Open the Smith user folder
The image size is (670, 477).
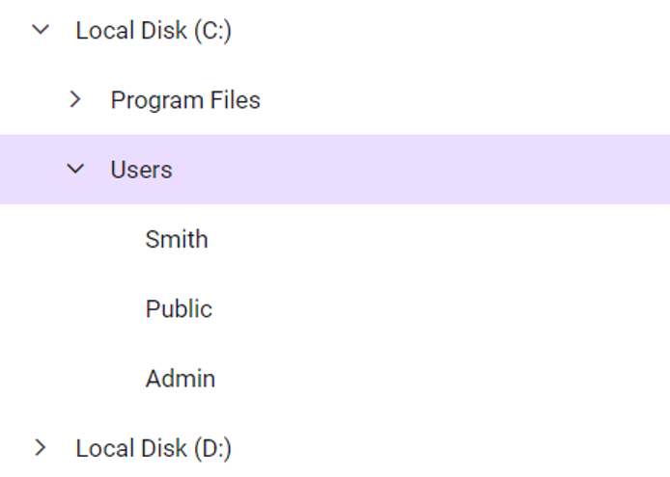pyautogui.click(x=177, y=239)
